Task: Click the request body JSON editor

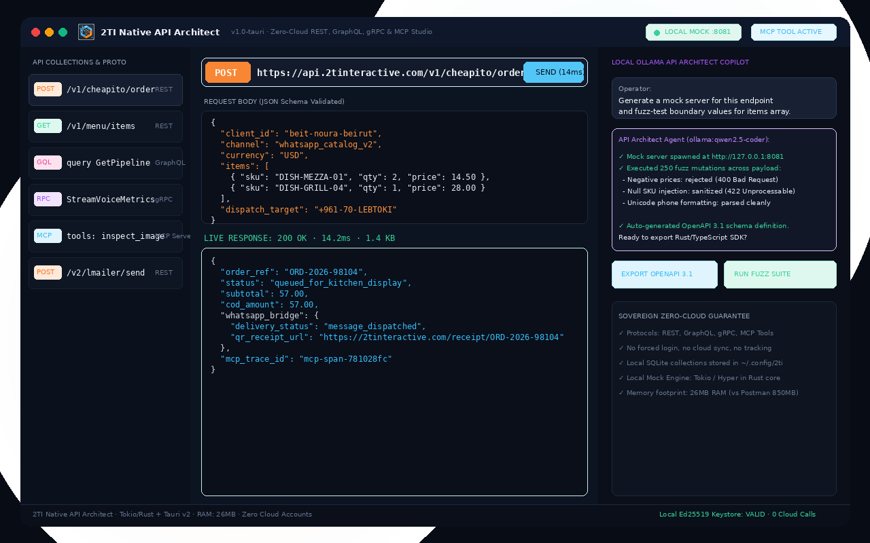Action: 394,167
